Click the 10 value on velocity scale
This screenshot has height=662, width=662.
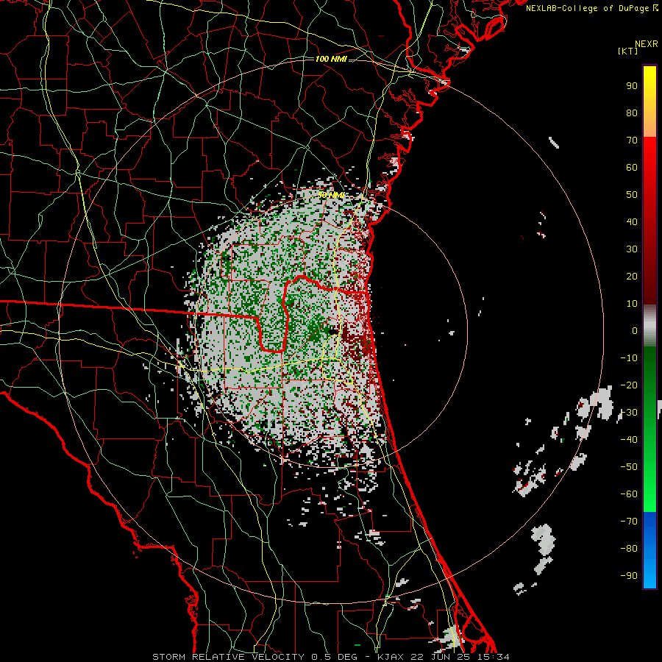(632, 304)
